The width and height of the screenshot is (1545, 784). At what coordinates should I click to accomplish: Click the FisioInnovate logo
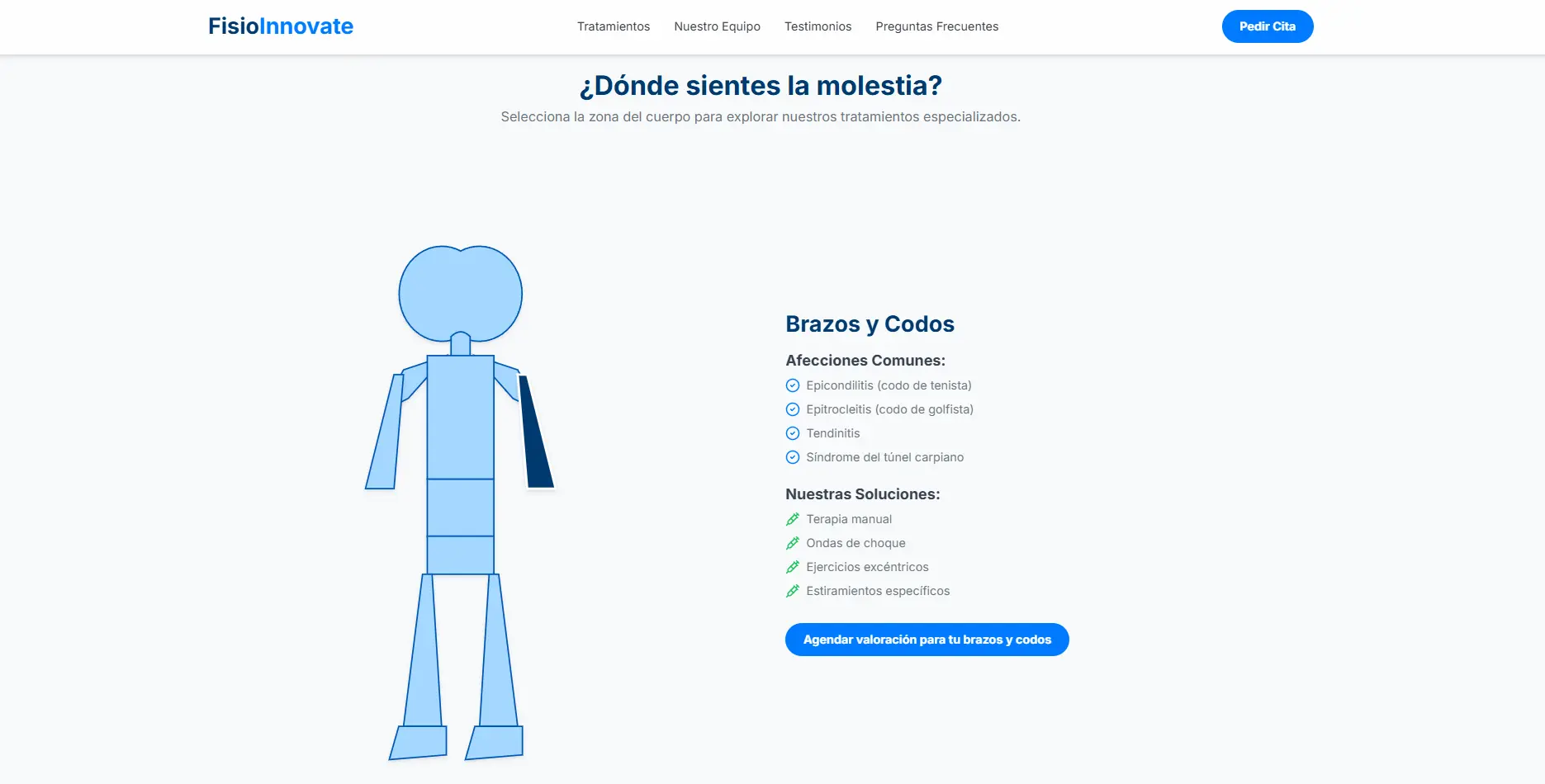281,26
